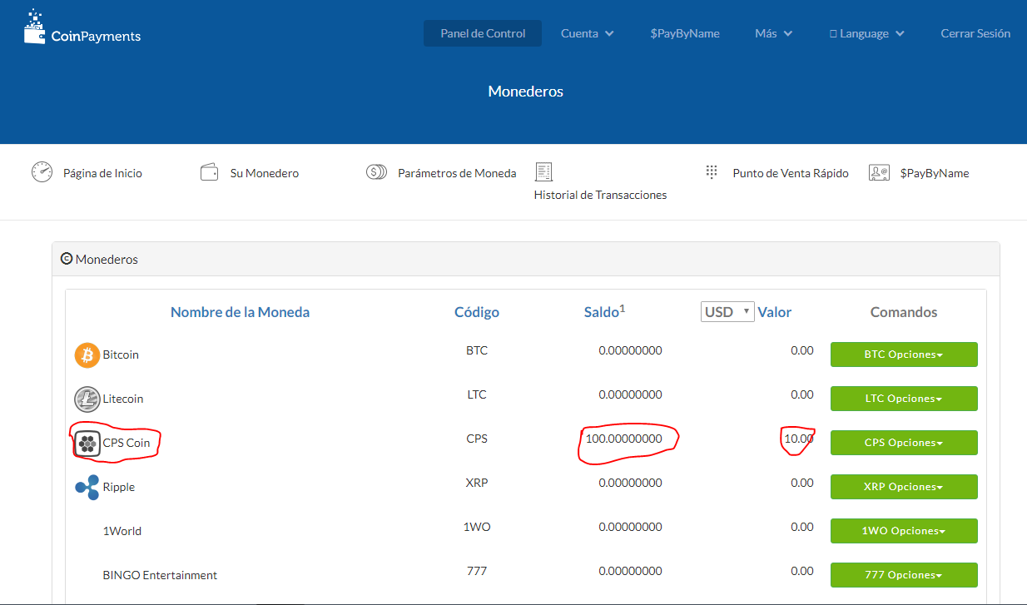Click the CoinPayments logo
Image resolution: width=1027 pixels, height=605 pixels.
[82, 27]
